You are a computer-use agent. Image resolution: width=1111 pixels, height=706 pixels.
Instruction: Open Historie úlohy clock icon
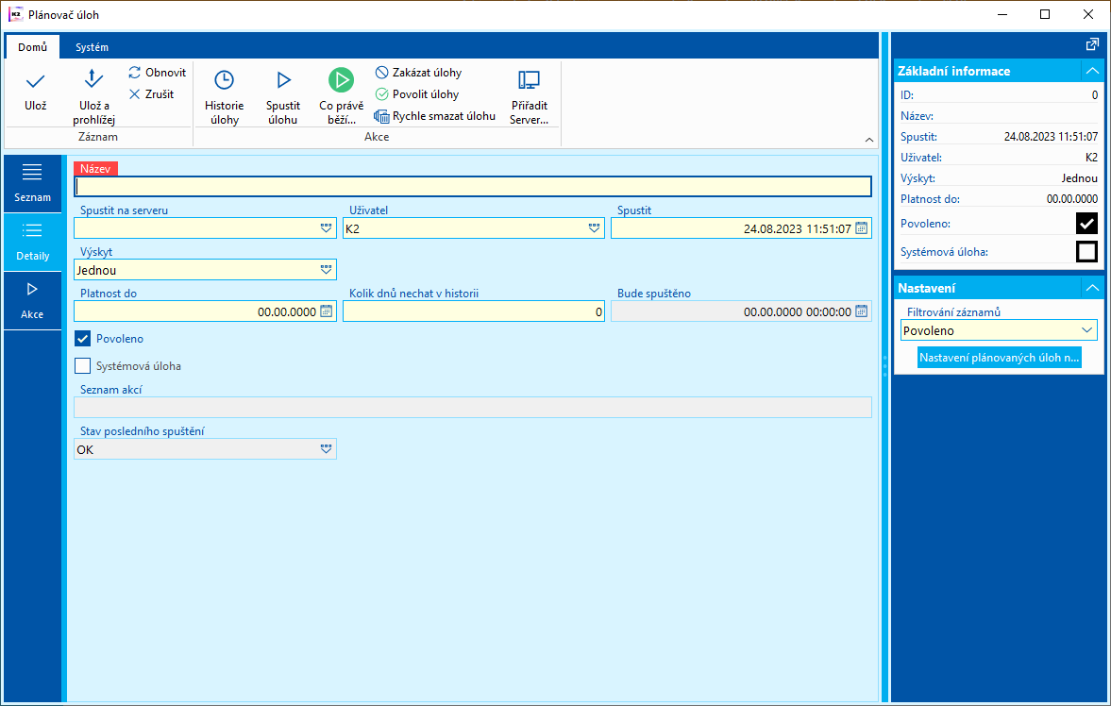(224, 80)
